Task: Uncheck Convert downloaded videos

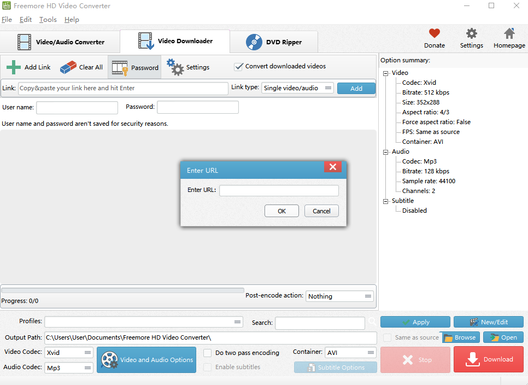Action: pyautogui.click(x=238, y=66)
